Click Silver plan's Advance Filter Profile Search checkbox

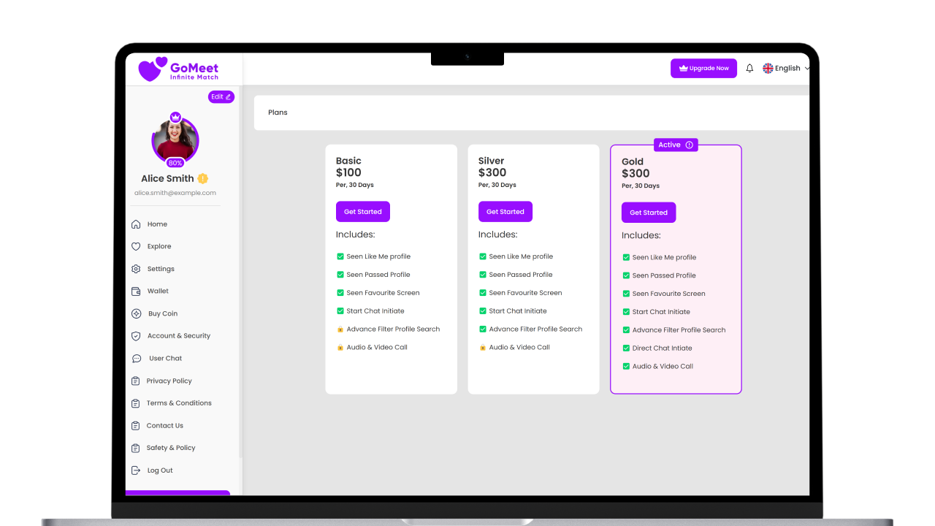pyautogui.click(x=483, y=329)
